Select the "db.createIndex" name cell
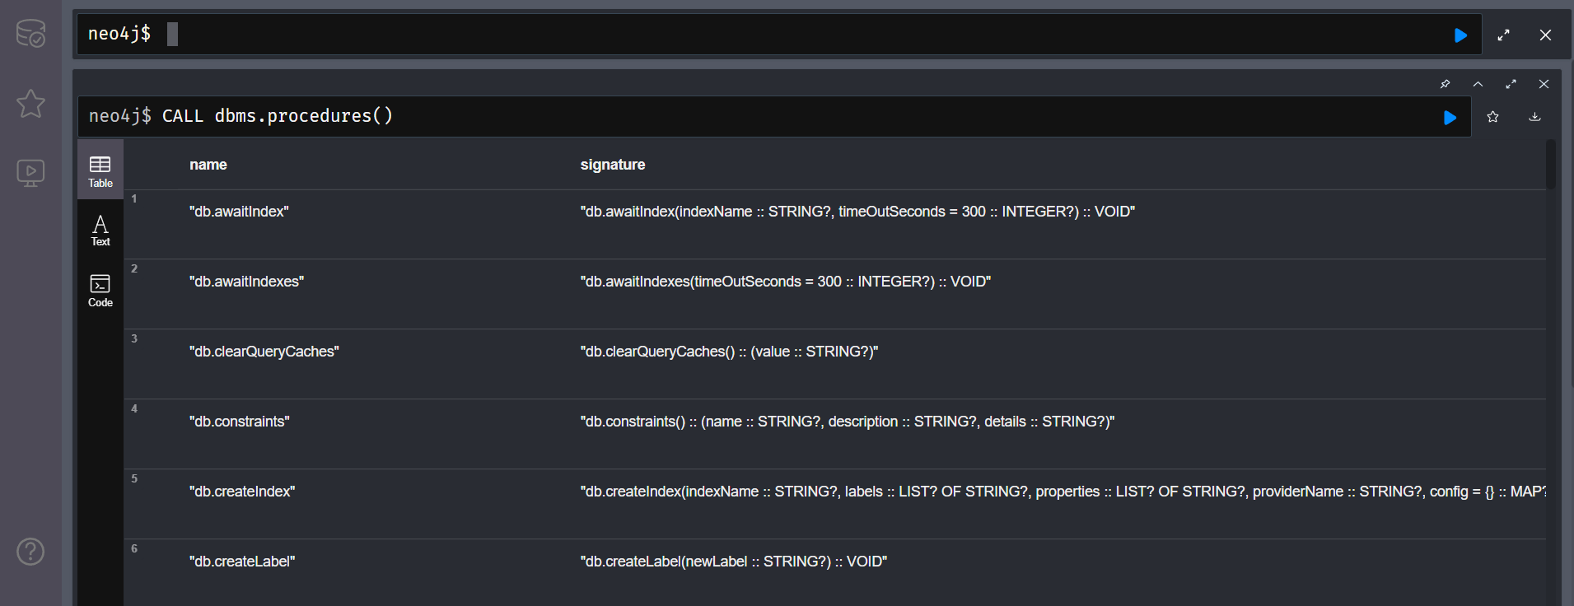This screenshot has width=1574, height=606. [x=242, y=492]
